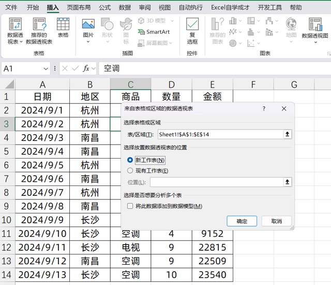Screen dimensions: 331x285
Task: Click the scatter chart icon
Action: [251, 43]
